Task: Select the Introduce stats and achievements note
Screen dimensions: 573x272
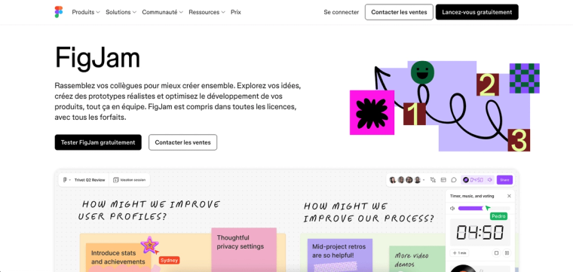Action: (x=118, y=258)
